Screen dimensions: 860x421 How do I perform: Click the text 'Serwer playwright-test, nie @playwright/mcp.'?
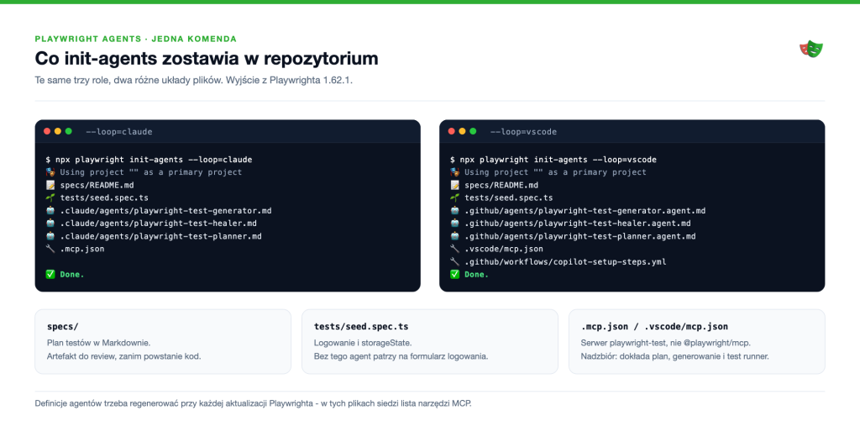(666, 343)
